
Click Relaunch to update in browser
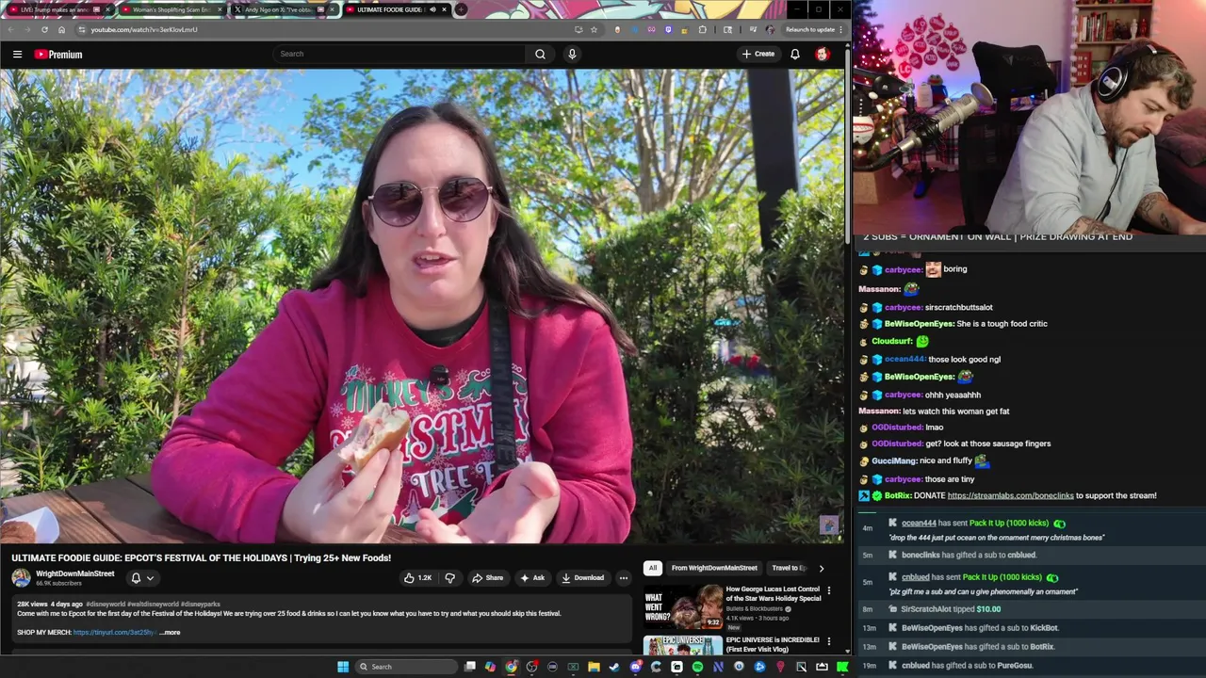tap(810, 29)
